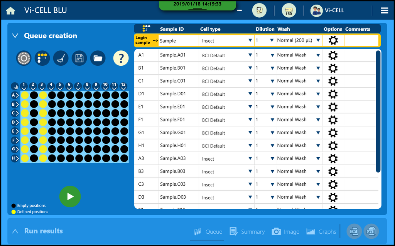Open Cell type dropdown for Login sample
The image size is (395, 246).
(226, 41)
